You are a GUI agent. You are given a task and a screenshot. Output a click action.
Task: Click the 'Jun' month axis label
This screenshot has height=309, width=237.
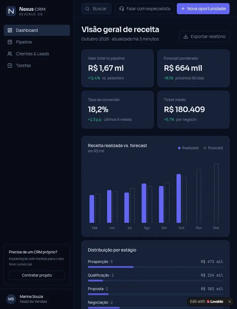click(x=112, y=228)
